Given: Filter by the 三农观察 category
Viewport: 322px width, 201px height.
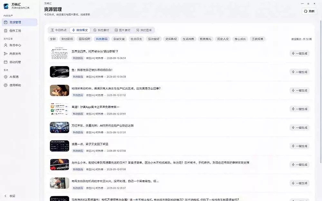Looking at the screenshot, I should point(258,39).
